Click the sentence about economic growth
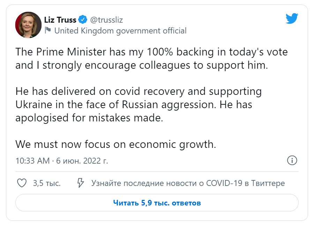 click(116, 144)
